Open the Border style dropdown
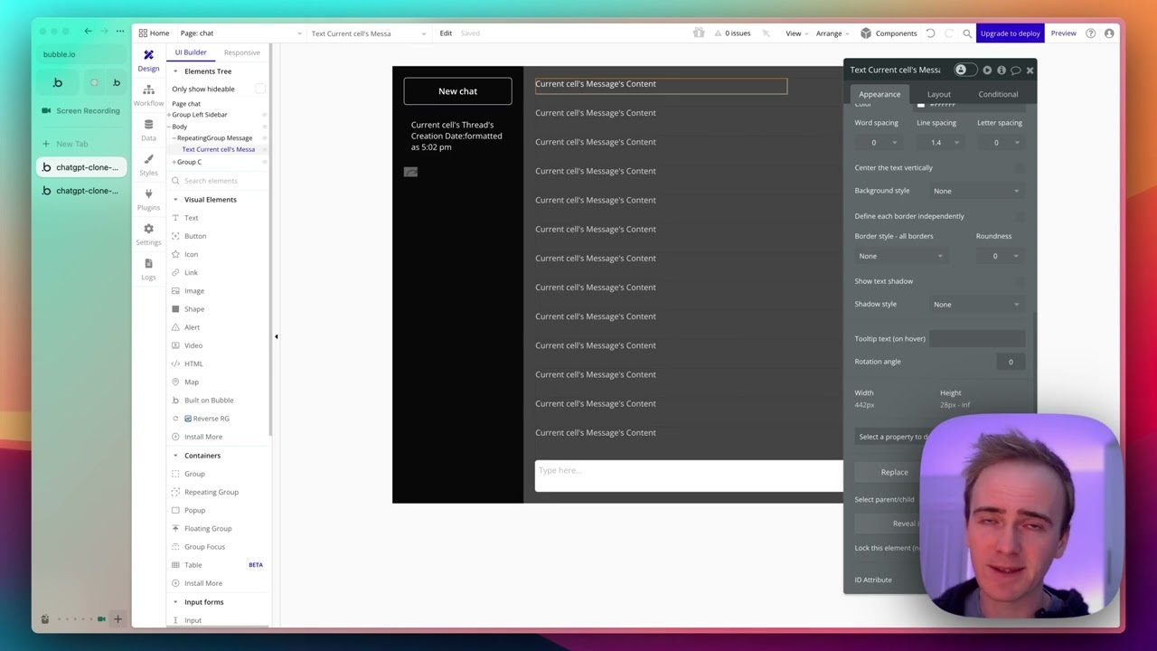The height and width of the screenshot is (651, 1157). click(x=900, y=256)
